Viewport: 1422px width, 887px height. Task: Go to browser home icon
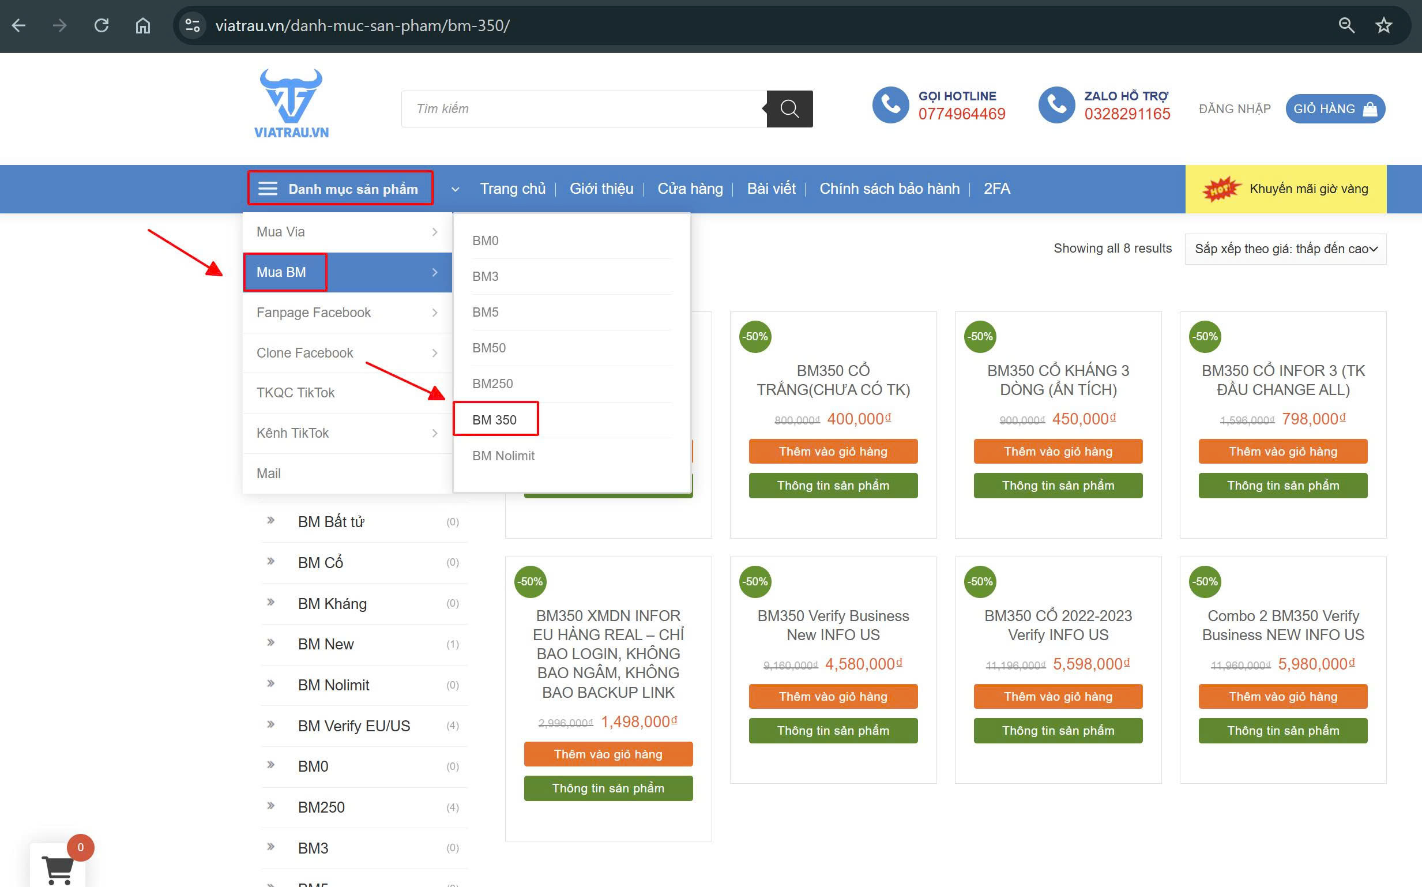click(143, 25)
